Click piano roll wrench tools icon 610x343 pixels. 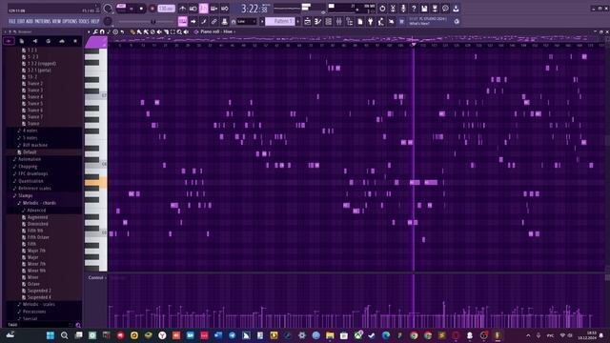(x=95, y=31)
